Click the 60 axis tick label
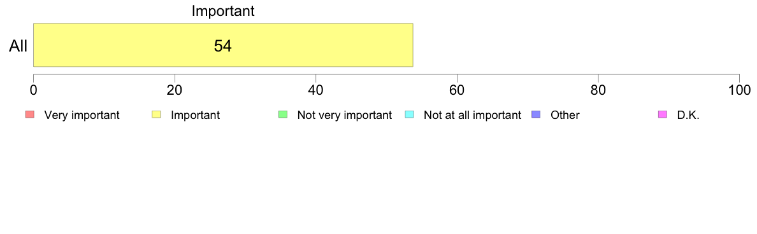This screenshot has width=757, height=234. [x=457, y=90]
